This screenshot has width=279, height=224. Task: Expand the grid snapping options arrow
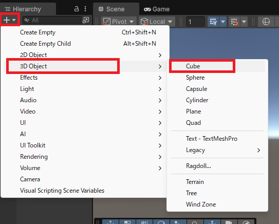(223, 22)
